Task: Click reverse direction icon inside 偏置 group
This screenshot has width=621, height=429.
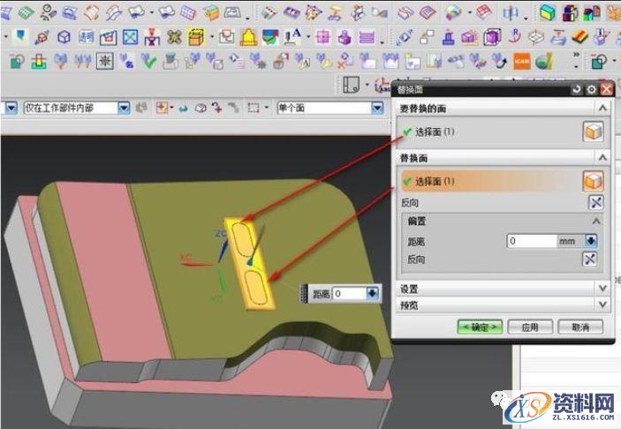Action: click(591, 259)
